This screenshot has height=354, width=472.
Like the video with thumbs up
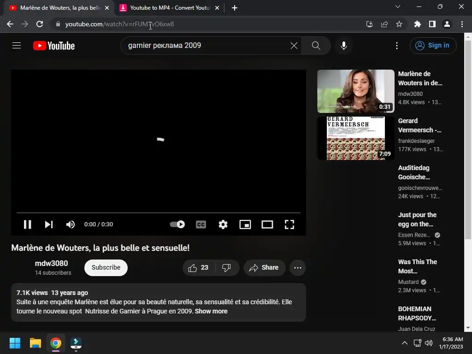coord(199,268)
